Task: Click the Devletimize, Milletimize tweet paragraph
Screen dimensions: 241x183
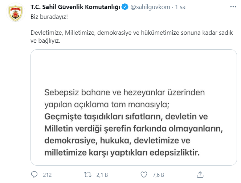Action: pos(132,37)
